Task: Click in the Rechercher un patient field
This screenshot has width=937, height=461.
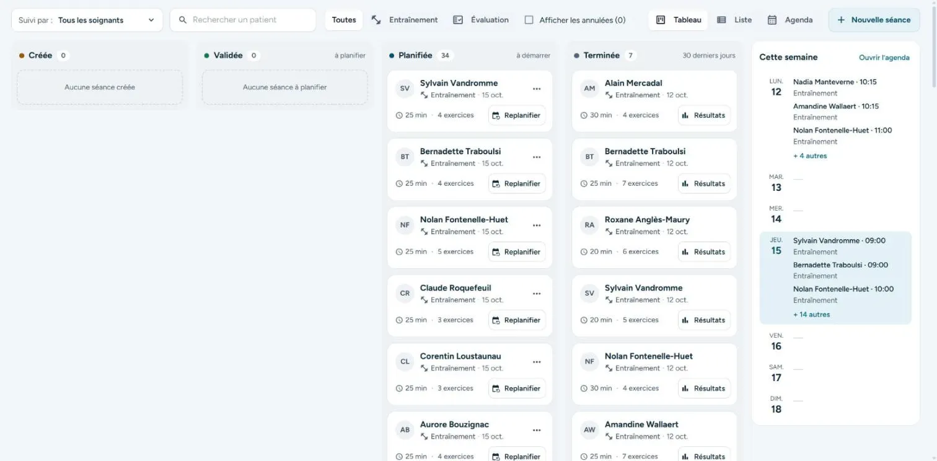Action: (x=243, y=20)
